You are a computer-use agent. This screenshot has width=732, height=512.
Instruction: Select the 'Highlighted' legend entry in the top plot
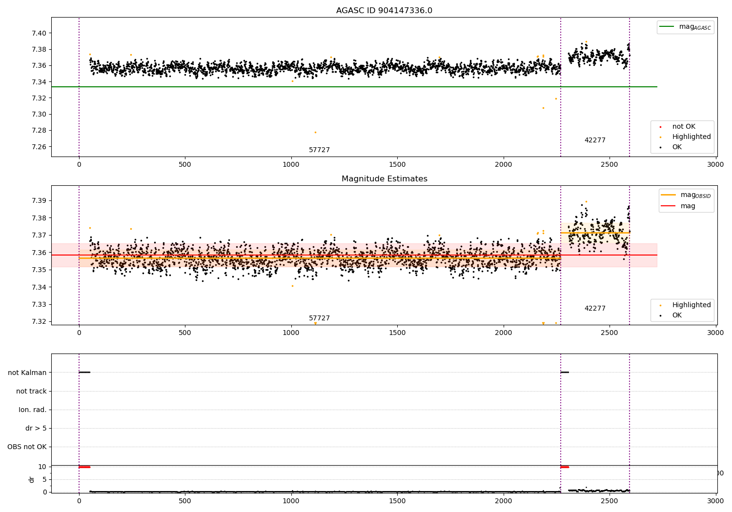click(691, 137)
